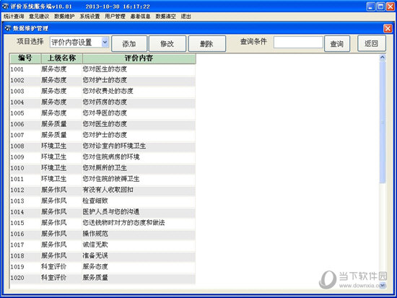Open the 数据维护 menu

(x=64, y=17)
